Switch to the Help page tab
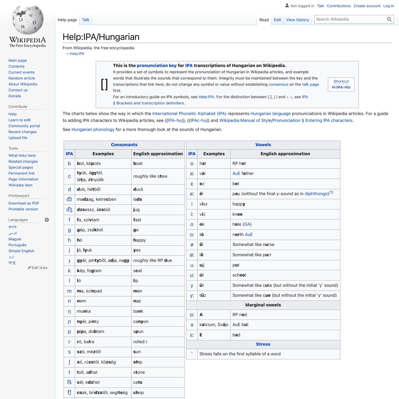The height and width of the screenshot is (399, 399). tap(67, 20)
